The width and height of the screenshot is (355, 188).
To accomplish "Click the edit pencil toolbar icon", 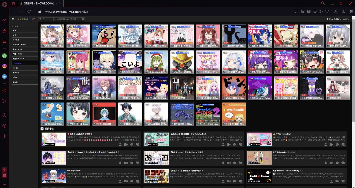I will [x=303, y=12].
